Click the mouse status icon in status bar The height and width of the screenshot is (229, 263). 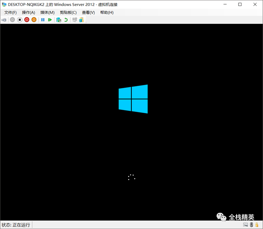tap(251, 224)
